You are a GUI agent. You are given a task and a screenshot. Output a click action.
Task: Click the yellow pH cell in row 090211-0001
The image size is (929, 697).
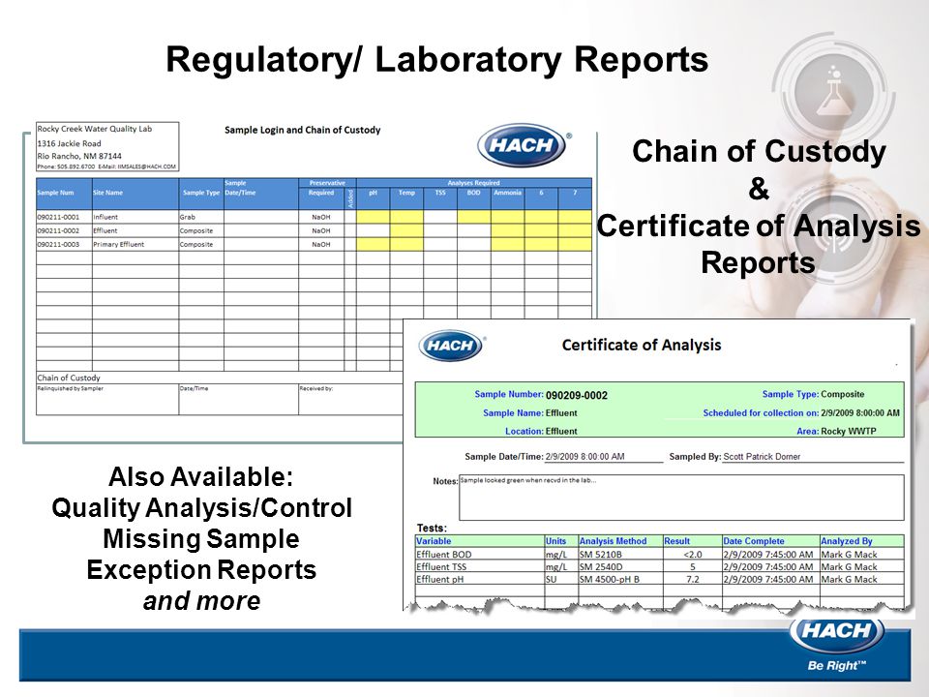373,217
